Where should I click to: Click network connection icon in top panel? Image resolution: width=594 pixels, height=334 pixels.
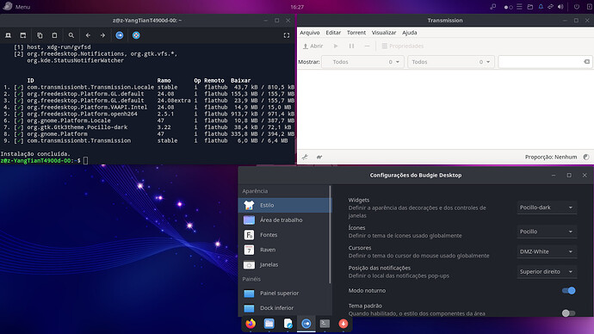point(550,7)
